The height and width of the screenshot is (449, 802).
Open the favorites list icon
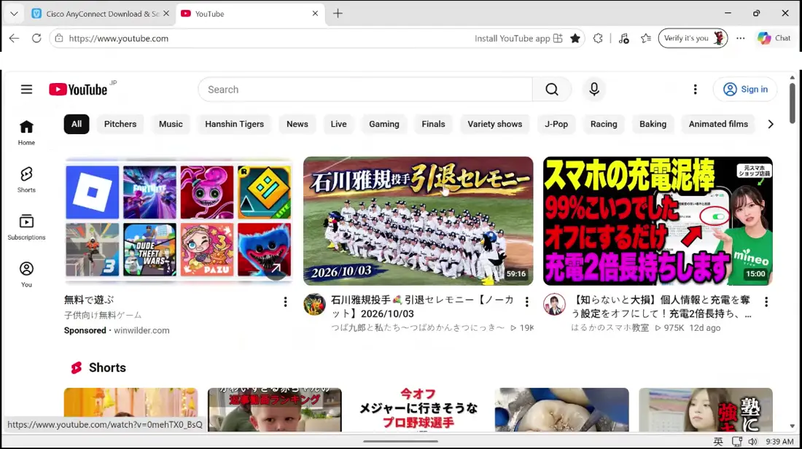(x=646, y=39)
